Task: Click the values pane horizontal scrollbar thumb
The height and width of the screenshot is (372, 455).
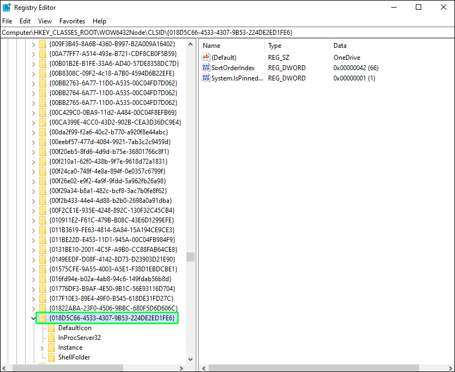Action: [314, 368]
